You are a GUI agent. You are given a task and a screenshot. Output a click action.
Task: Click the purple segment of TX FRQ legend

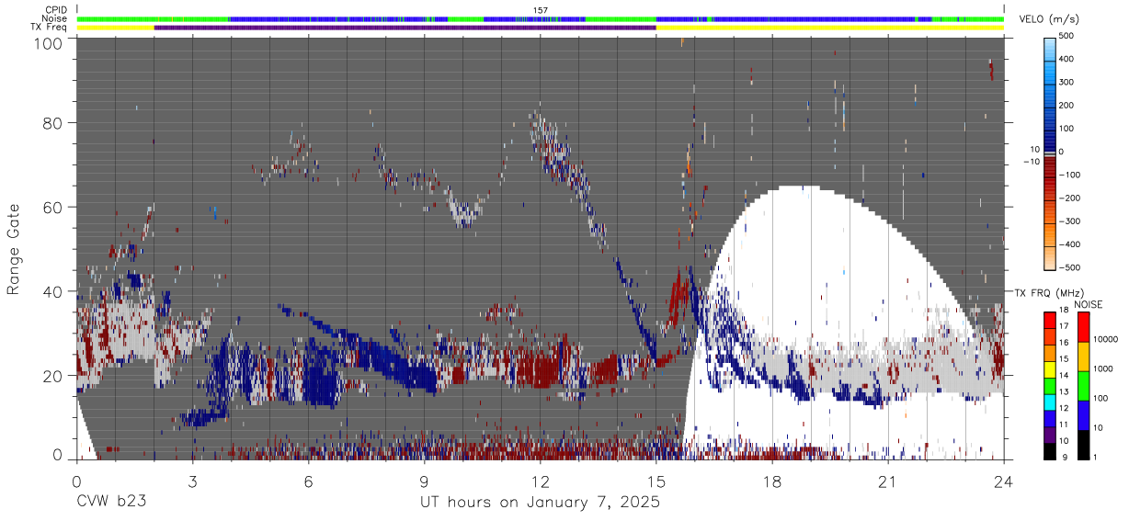(1049, 435)
